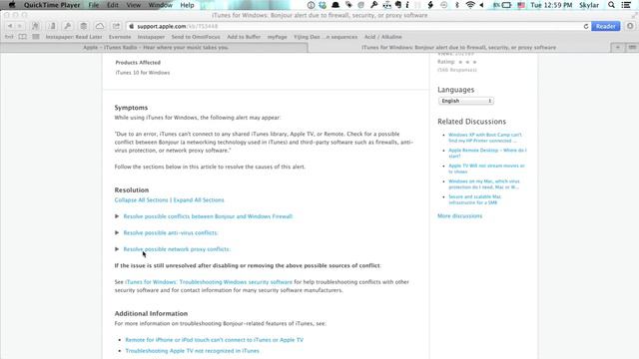Click the key icon in menu bar

point(373,5)
